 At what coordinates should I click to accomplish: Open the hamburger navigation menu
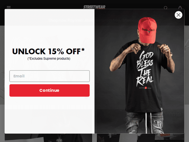[x=9, y=7]
